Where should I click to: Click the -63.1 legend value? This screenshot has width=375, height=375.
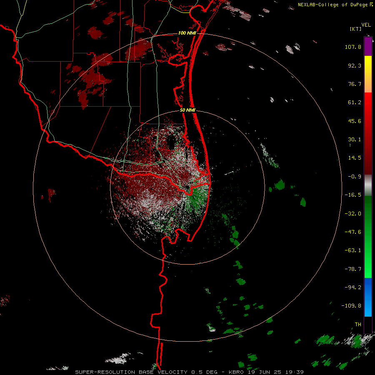click(353, 250)
